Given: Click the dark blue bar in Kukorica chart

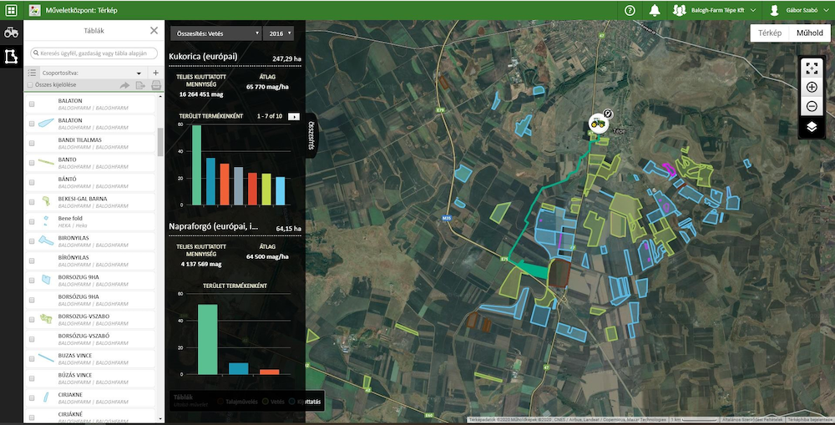Looking at the screenshot, I should 211,182.
